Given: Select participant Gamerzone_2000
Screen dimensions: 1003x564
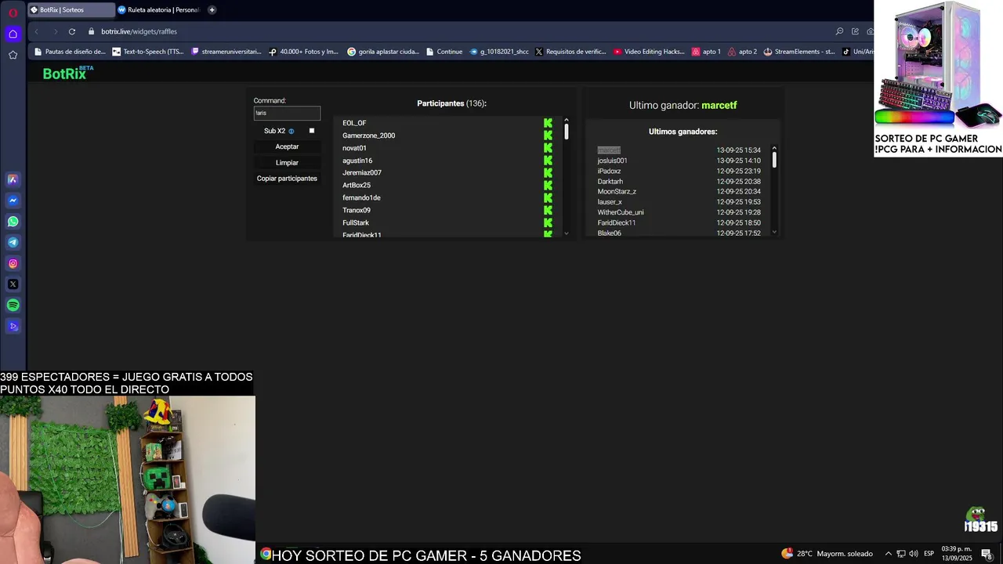Looking at the screenshot, I should pyautogui.click(x=368, y=136).
